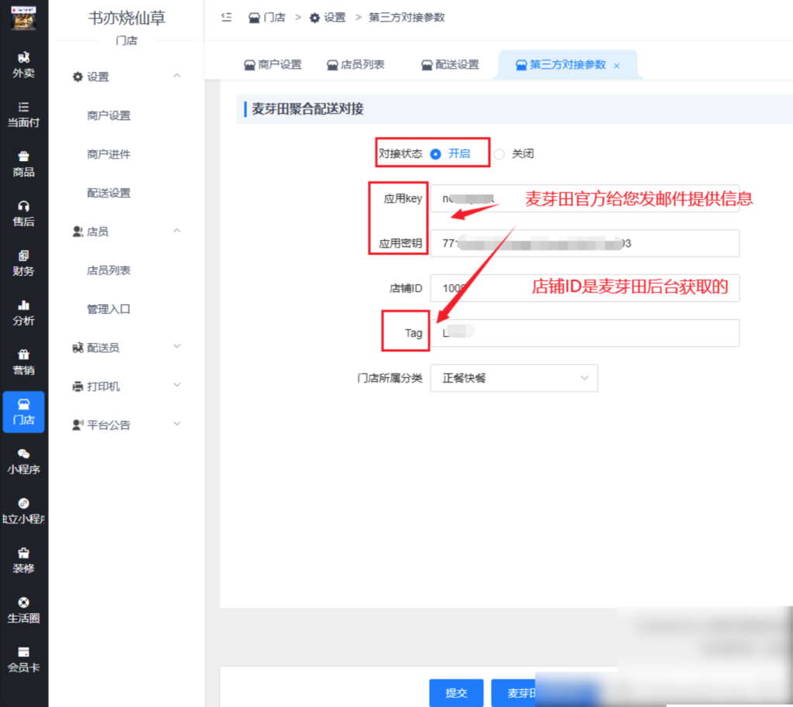The image size is (793, 707).
Task: Click the 提交 submit button
Action: coord(456,695)
